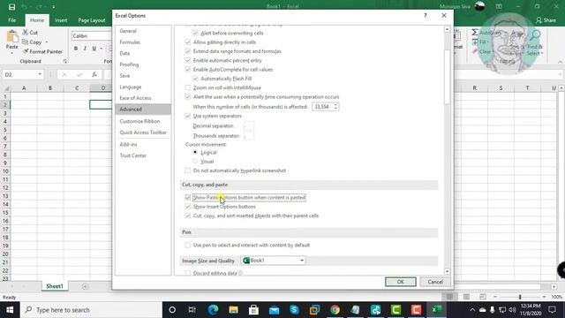Toggle Italic formatting button
This screenshot has height=318, width=565.
tap(85, 49)
